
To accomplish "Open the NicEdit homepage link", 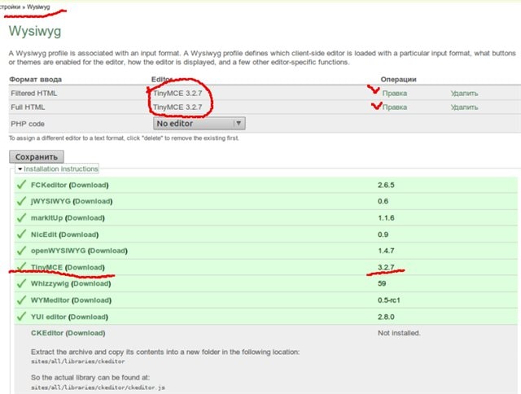I will click(43, 234).
